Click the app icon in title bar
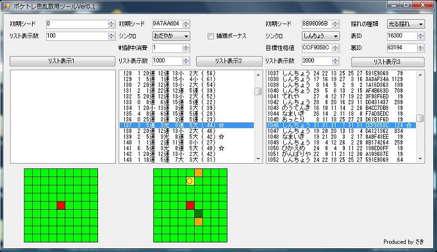437x252 pixels. pos(7,6)
